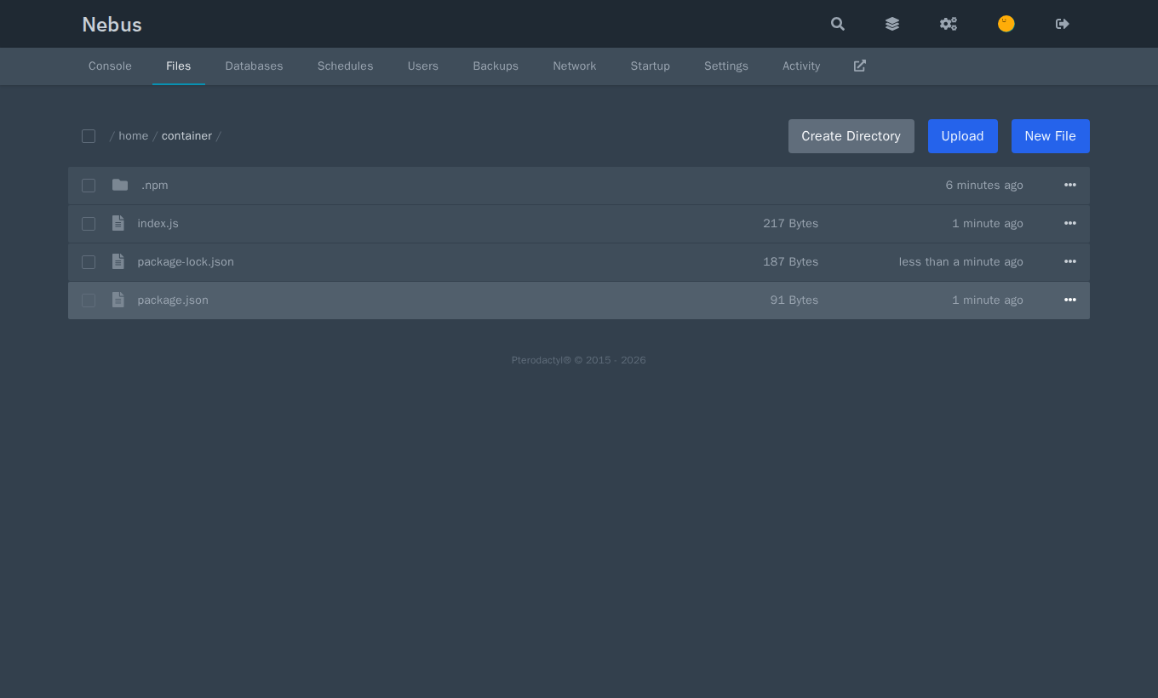1158x698 pixels.
Task: Open the account avatar icon
Action: pyautogui.click(x=1006, y=24)
